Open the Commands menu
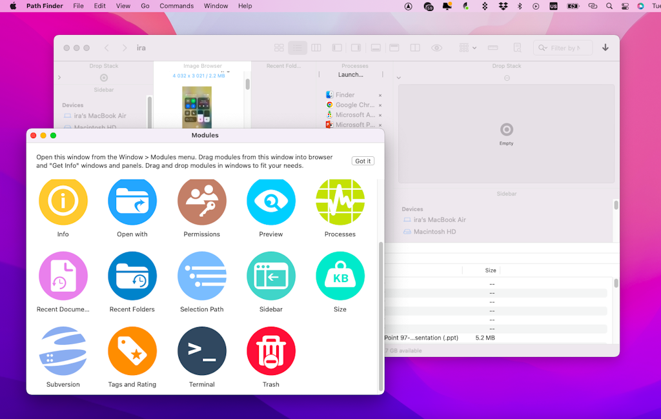This screenshot has width=661, height=419. coord(176,6)
